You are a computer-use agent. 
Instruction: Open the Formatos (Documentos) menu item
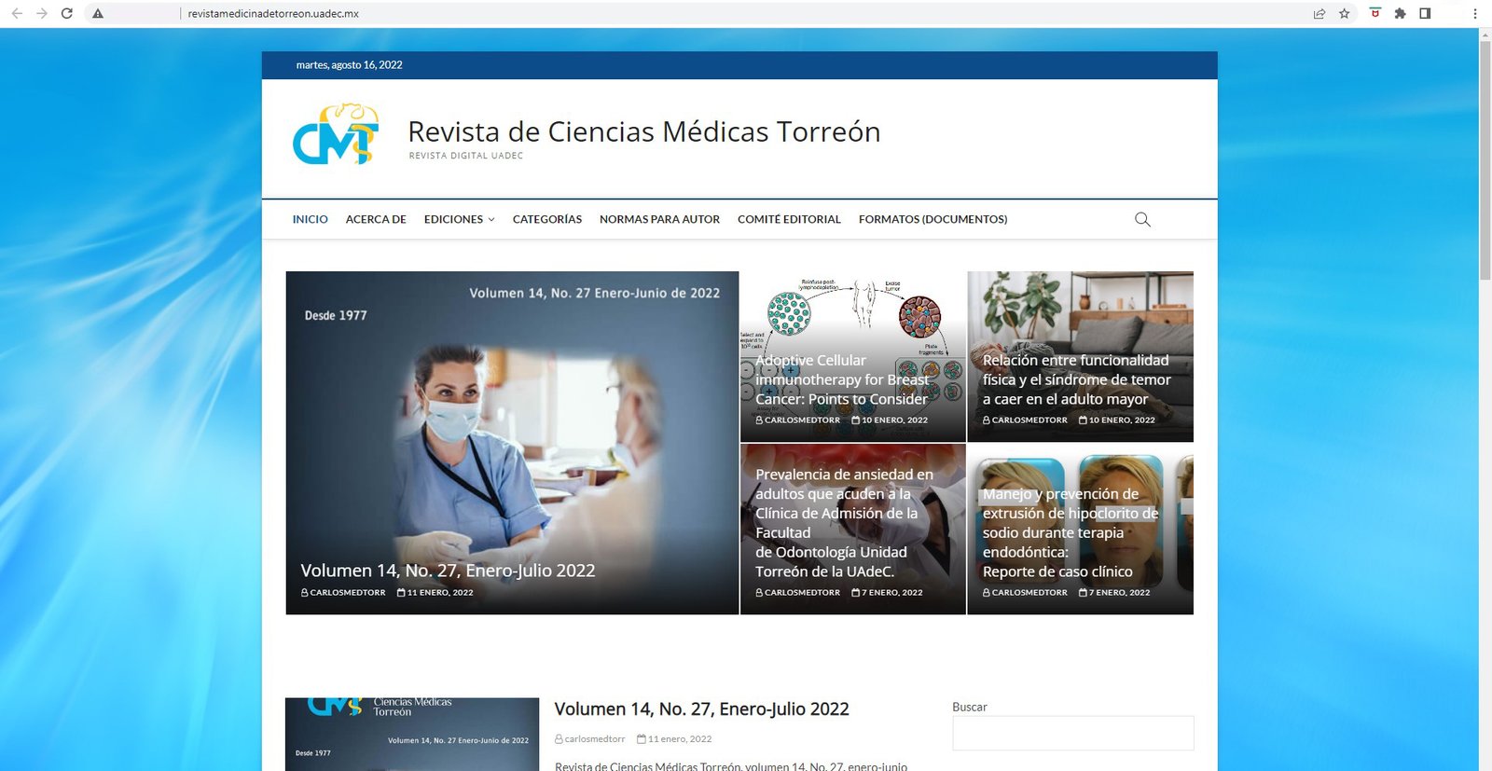tap(932, 220)
